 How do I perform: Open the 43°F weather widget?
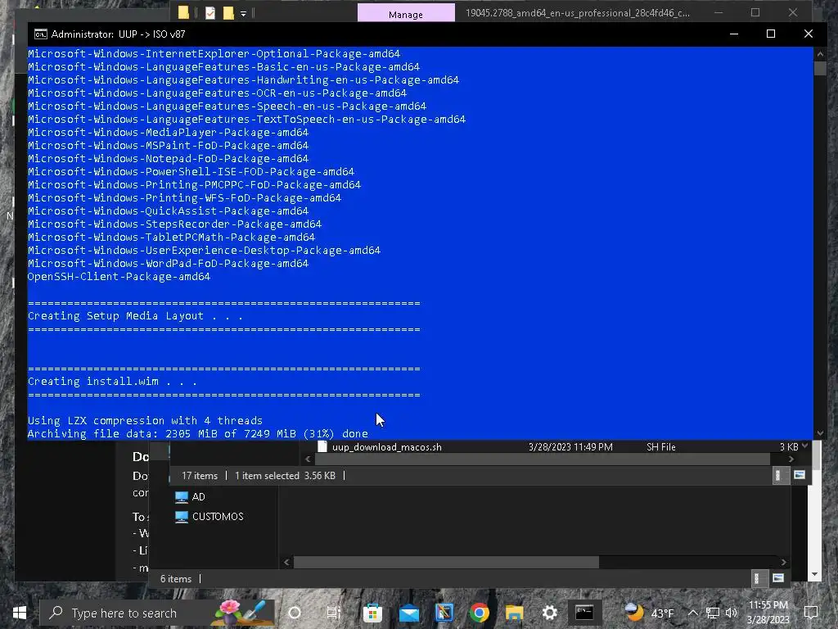(649, 613)
